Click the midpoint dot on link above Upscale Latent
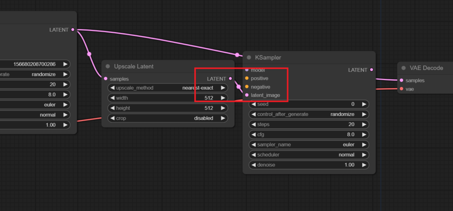The height and width of the screenshot is (211, 453). point(89,54)
